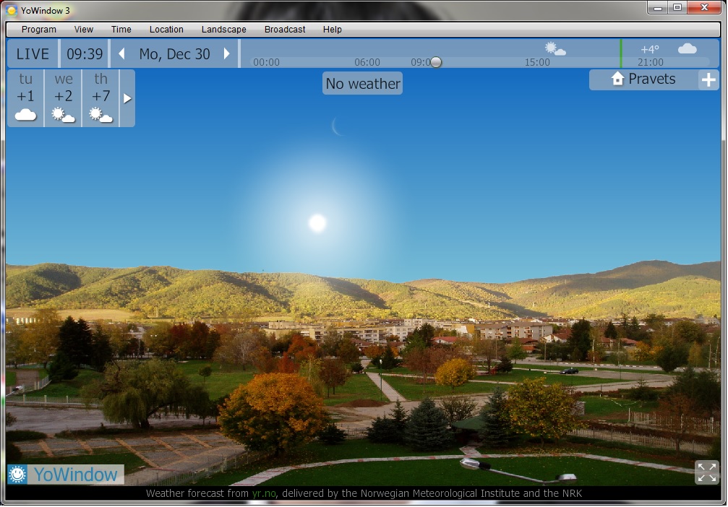Go to the previous day arrow
The height and width of the screenshot is (507, 728).
coord(121,54)
